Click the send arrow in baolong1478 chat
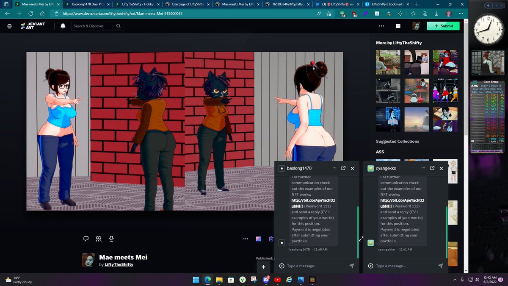Screen dimensions: 508x286 point(351,266)
